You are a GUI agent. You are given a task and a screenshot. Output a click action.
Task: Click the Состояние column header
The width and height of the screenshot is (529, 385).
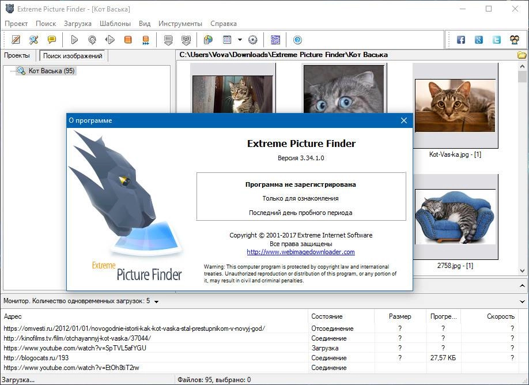click(x=341, y=316)
